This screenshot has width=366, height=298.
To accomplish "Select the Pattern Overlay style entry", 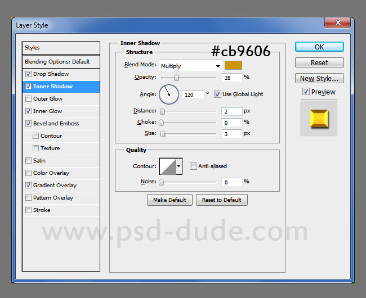I will tap(61, 197).
